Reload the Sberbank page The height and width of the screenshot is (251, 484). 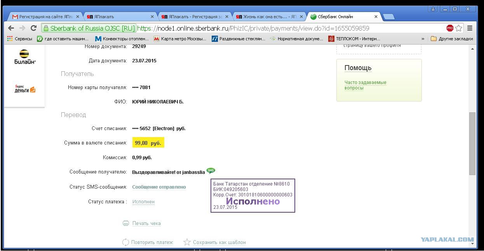pyautogui.click(x=33, y=28)
